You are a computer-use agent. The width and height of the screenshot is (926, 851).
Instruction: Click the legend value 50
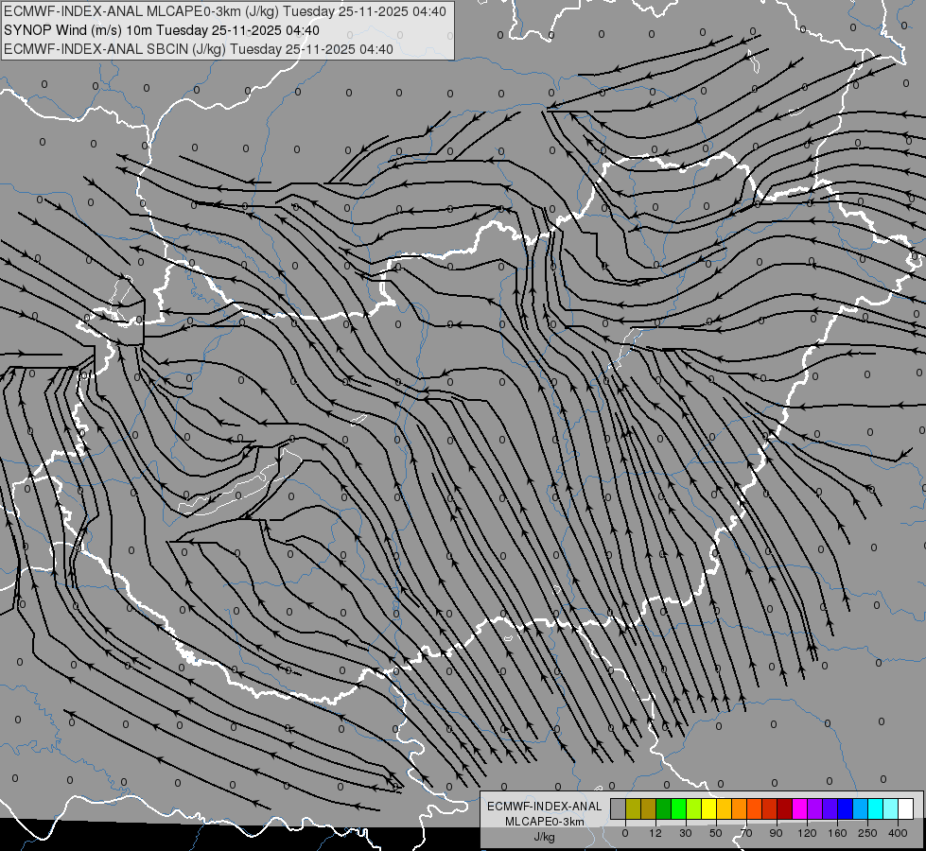coord(716,833)
